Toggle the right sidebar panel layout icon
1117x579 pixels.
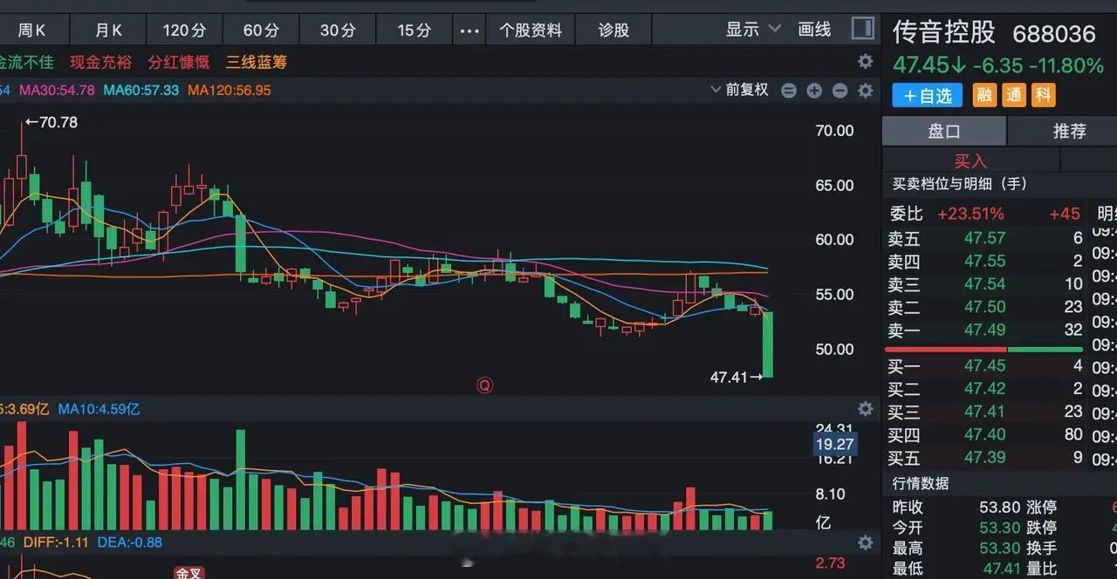pos(862,29)
